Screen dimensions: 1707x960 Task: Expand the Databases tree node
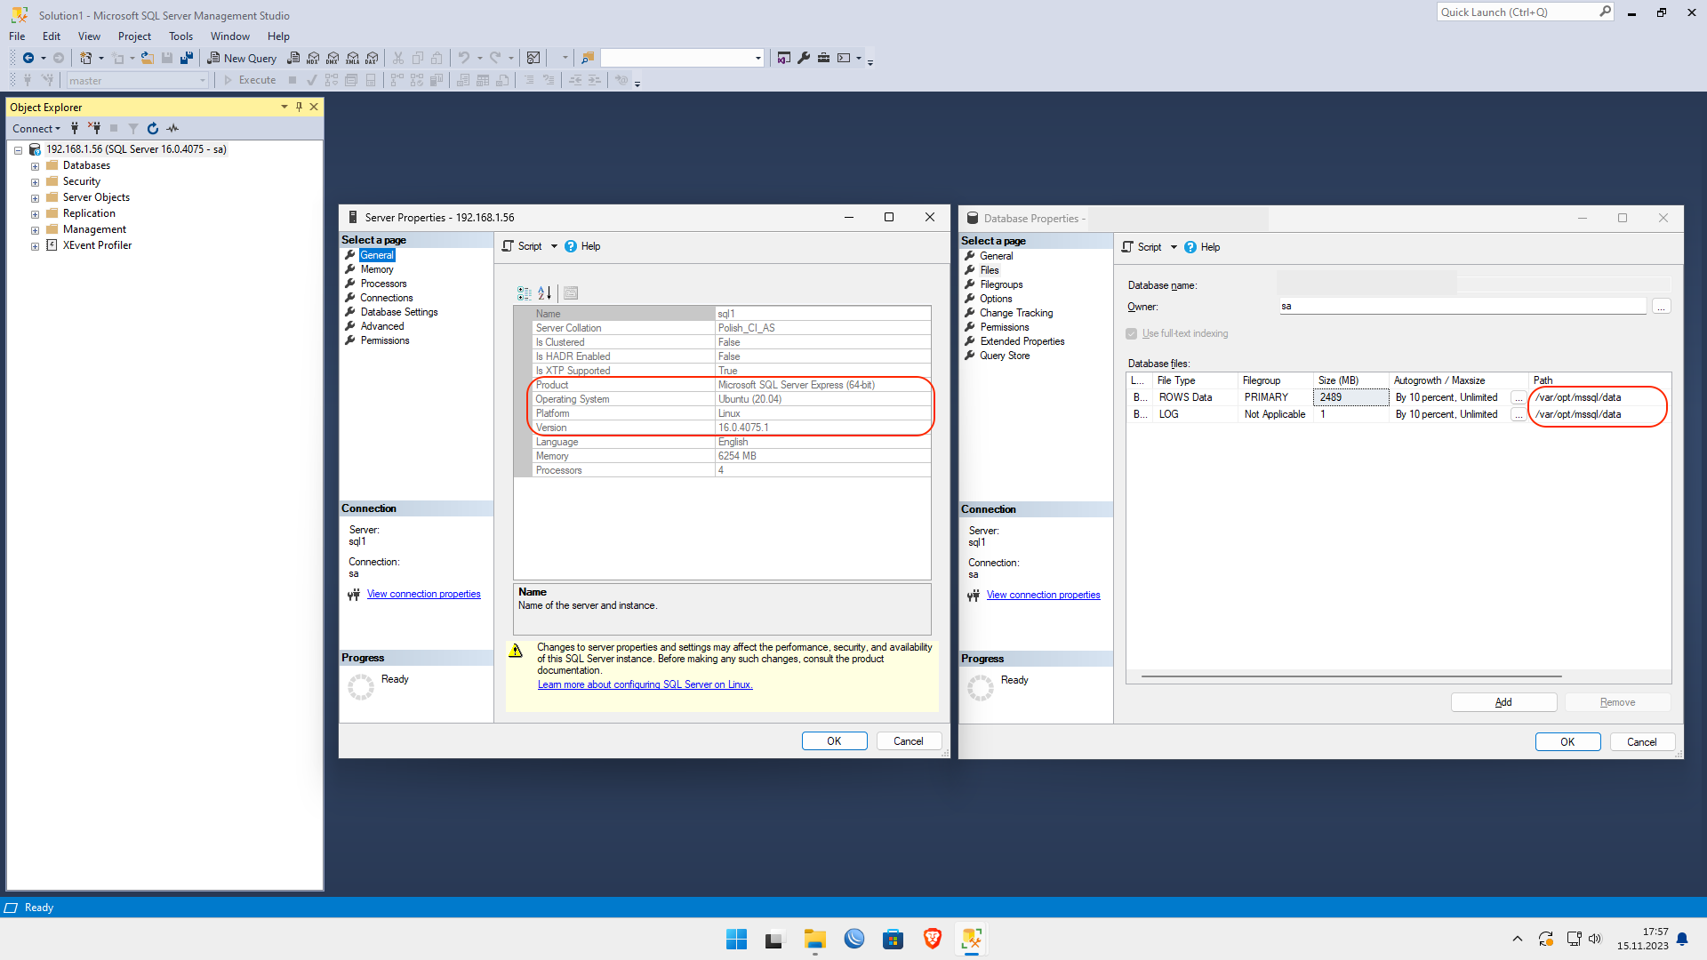pyautogui.click(x=35, y=166)
